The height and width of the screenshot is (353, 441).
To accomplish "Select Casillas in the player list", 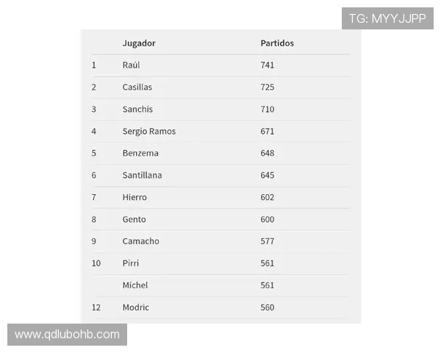I will click(137, 88).
